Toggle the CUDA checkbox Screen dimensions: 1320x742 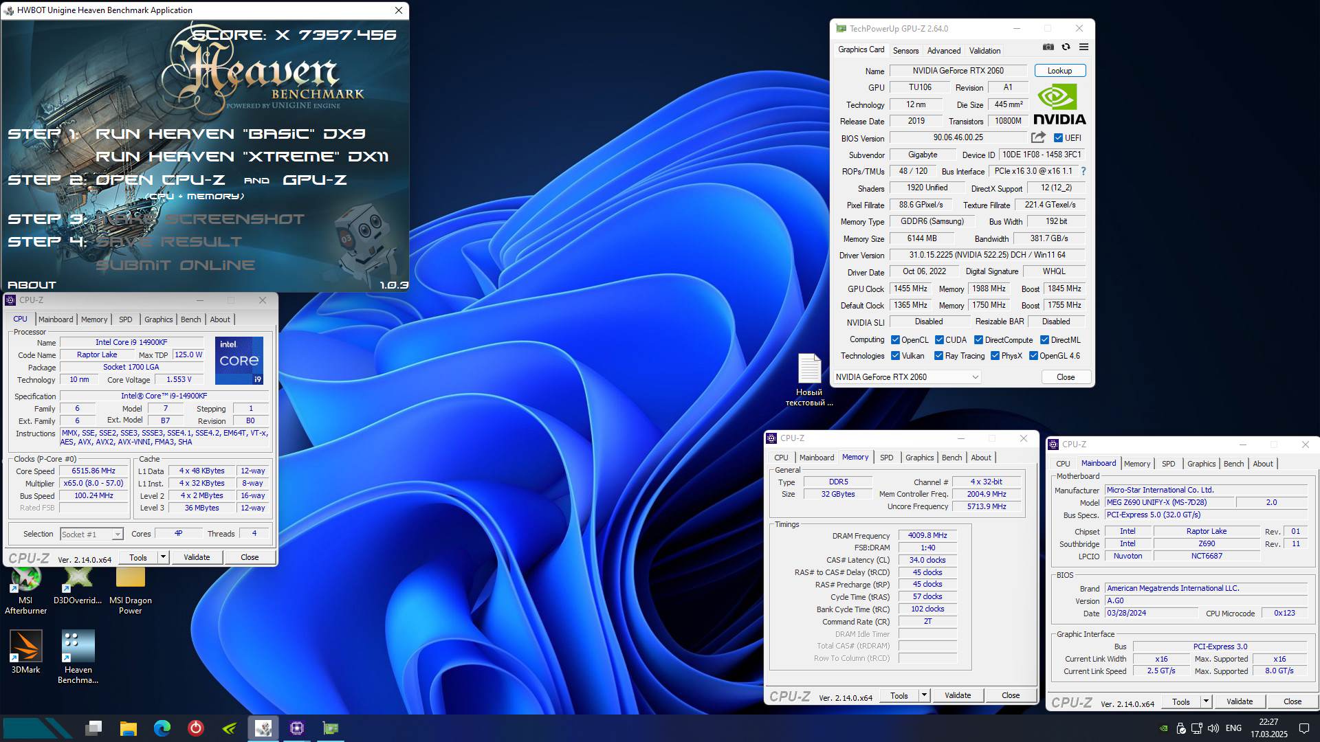click(939, 340)
